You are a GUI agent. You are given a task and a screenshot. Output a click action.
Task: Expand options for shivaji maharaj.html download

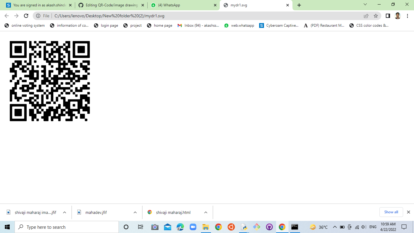coord(206,212)
